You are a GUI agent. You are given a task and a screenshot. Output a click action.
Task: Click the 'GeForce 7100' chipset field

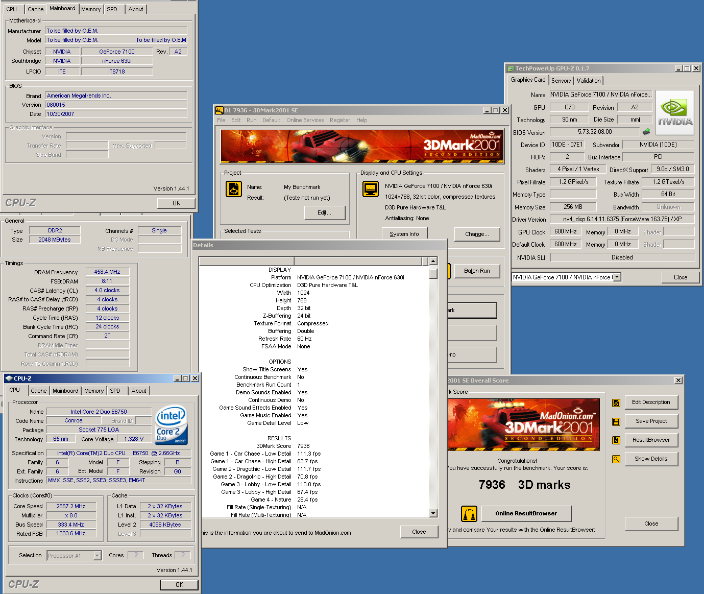(x=117, y=52)
